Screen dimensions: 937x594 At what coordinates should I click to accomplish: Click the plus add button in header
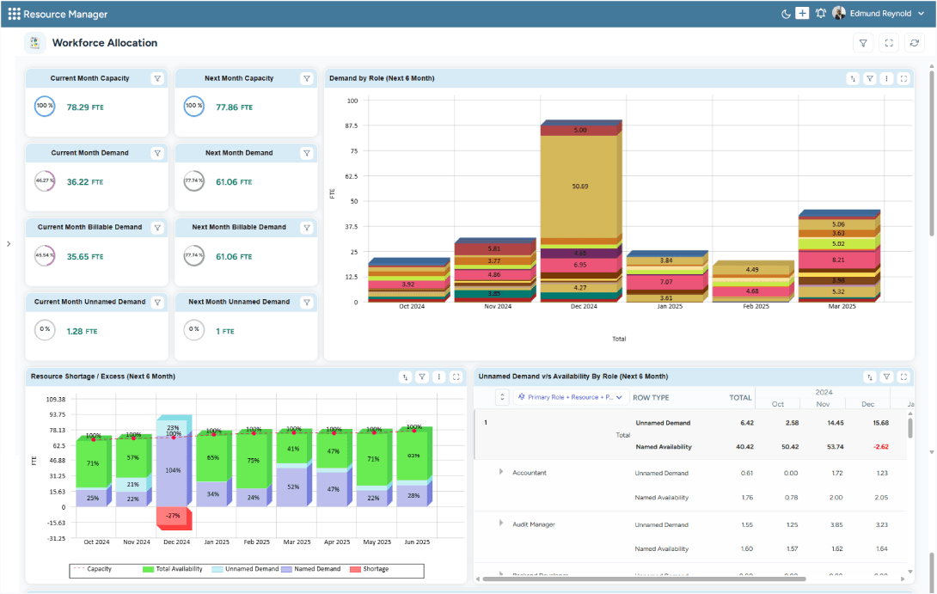tap(803, 13)
